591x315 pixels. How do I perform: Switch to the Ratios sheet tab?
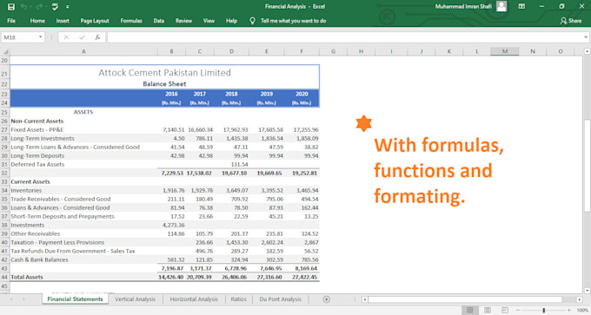[x=239, y=299]
